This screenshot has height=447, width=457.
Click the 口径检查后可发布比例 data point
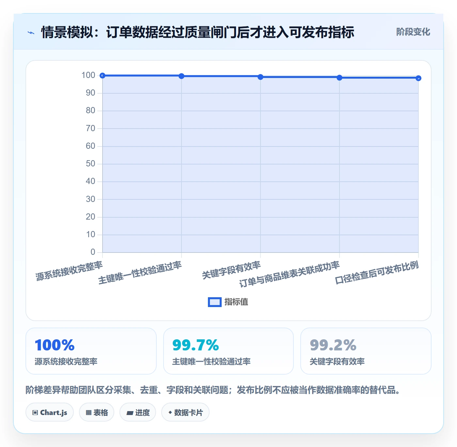(x=418, y=78)
